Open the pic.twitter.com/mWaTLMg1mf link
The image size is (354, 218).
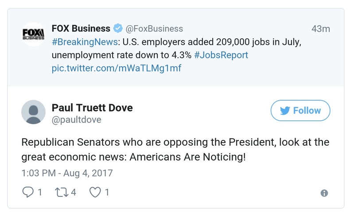117,68
